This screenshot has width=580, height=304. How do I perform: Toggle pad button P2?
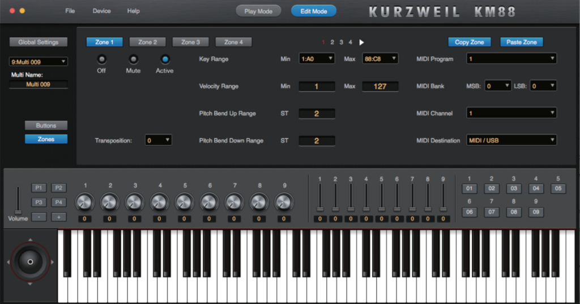click(58, 188)
